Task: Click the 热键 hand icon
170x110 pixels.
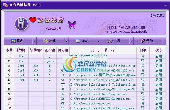Action: tap(46, 41)
